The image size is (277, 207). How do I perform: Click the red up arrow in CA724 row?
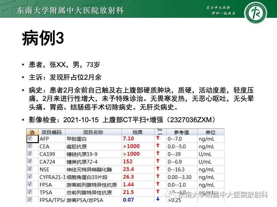(158, 161)
